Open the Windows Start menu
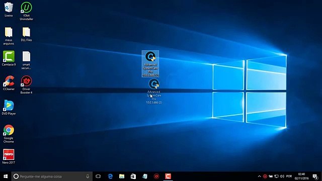The image size is (322, 181). pos(6,176)
